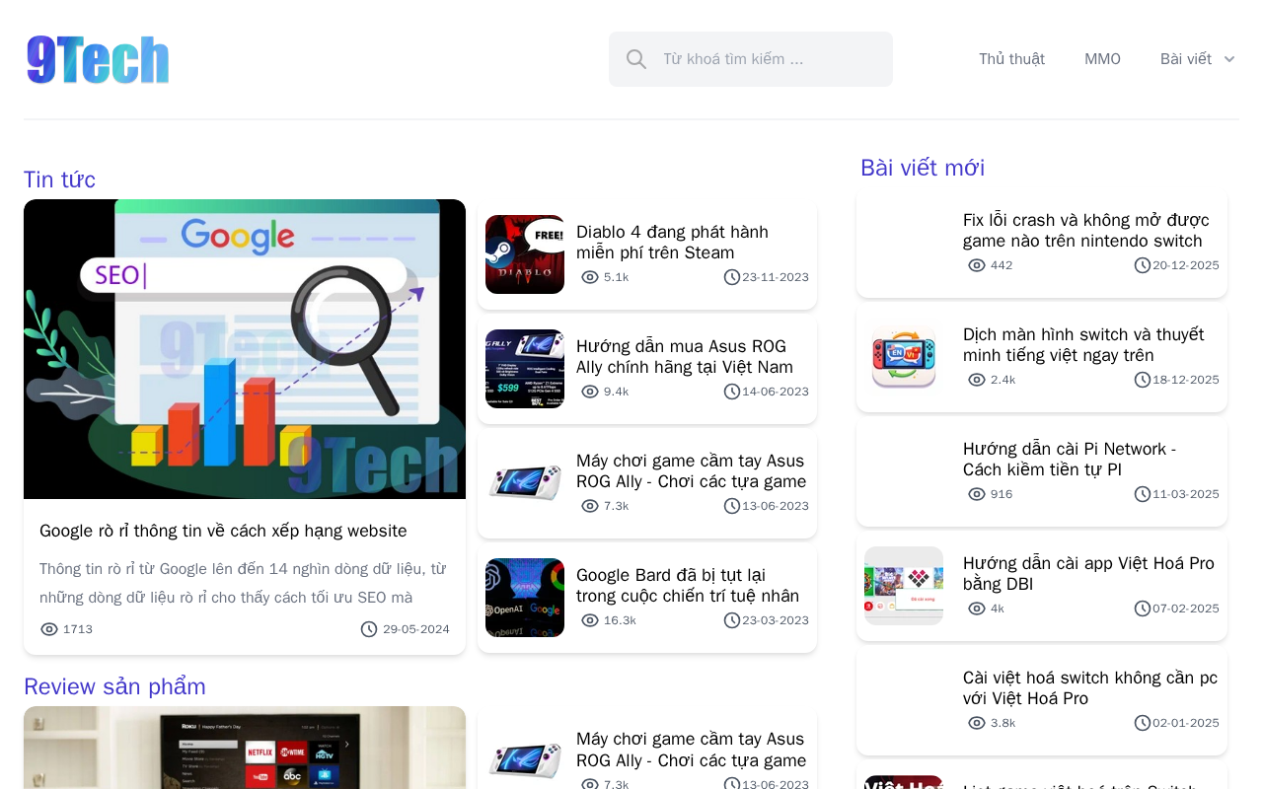Click the Roku TV image under Review sản phẩm
The height and width of the screenshot is (789, 1263).
point(245,748)
